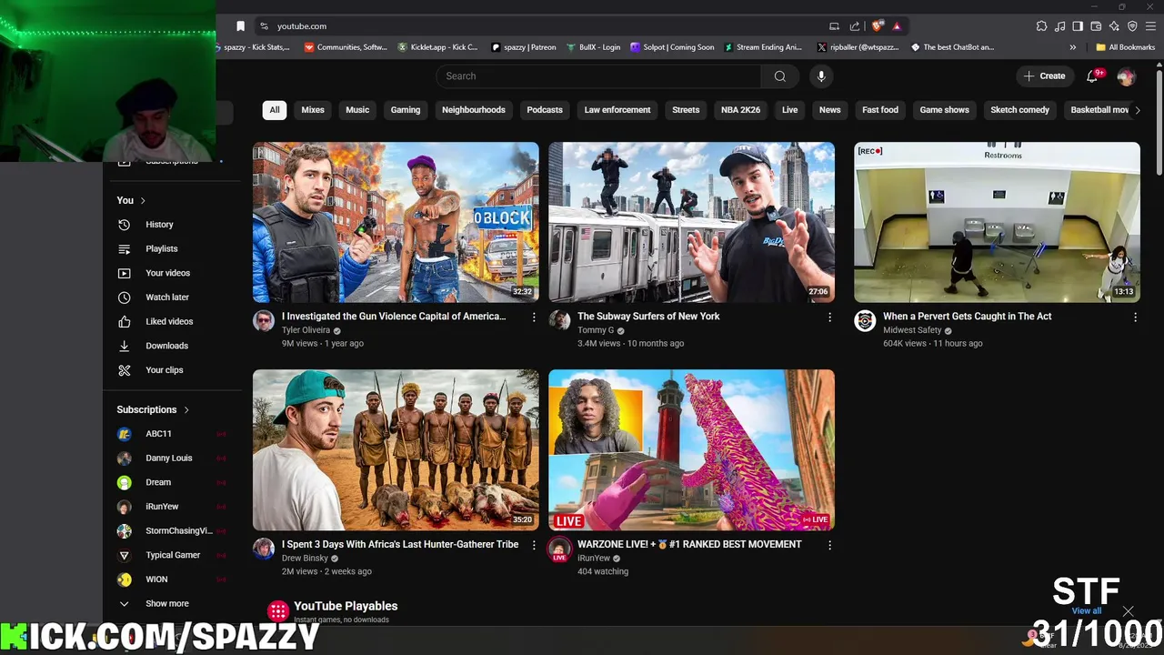Click the Create button
Screen dimensions: 1164x655
pyautogui.click(x=1044, y=76)
